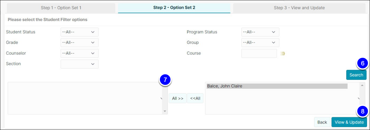Click the scroll down arrow in the available students list
The height and width of the screenshot is (130, 370).
tap(165, 111)
